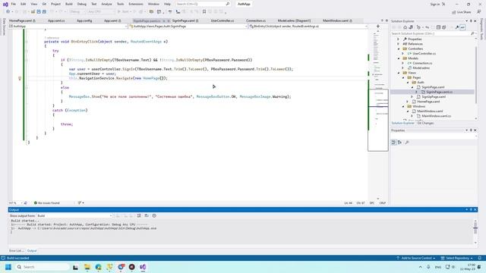Image resolution: width=486 pixels, height=273 pixels.
Task: Click the Clear All icon in Output toolbar
Action: pyautogui.click(x=139, y=215)
